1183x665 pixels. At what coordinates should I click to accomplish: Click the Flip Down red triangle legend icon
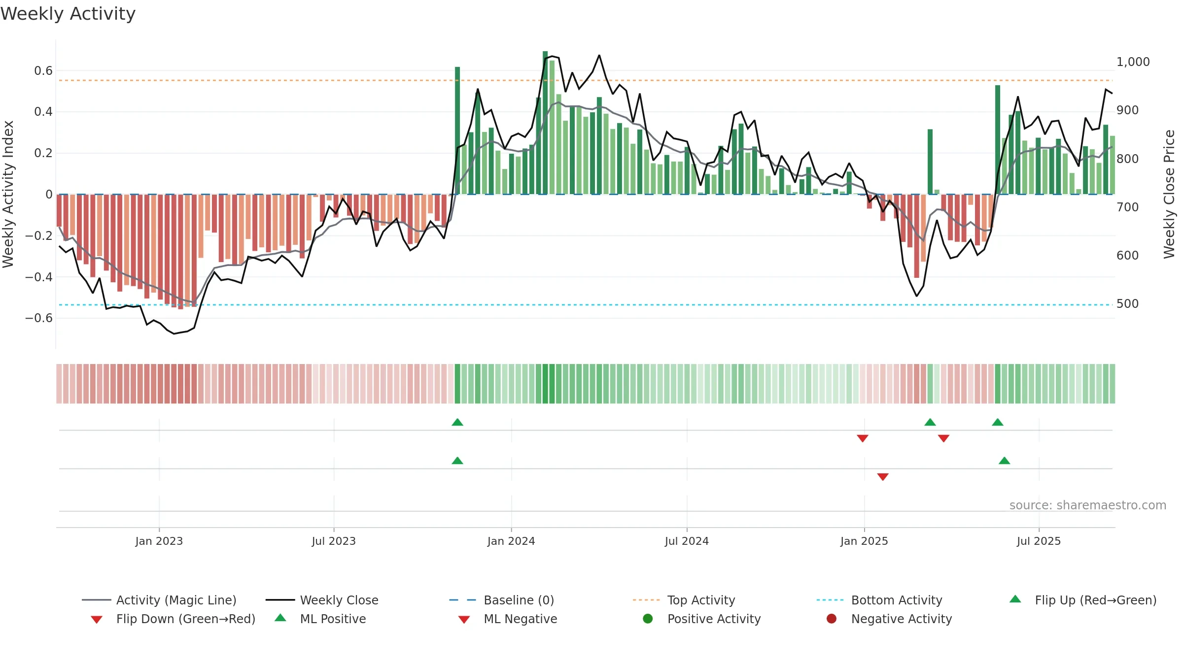[97, 620]
